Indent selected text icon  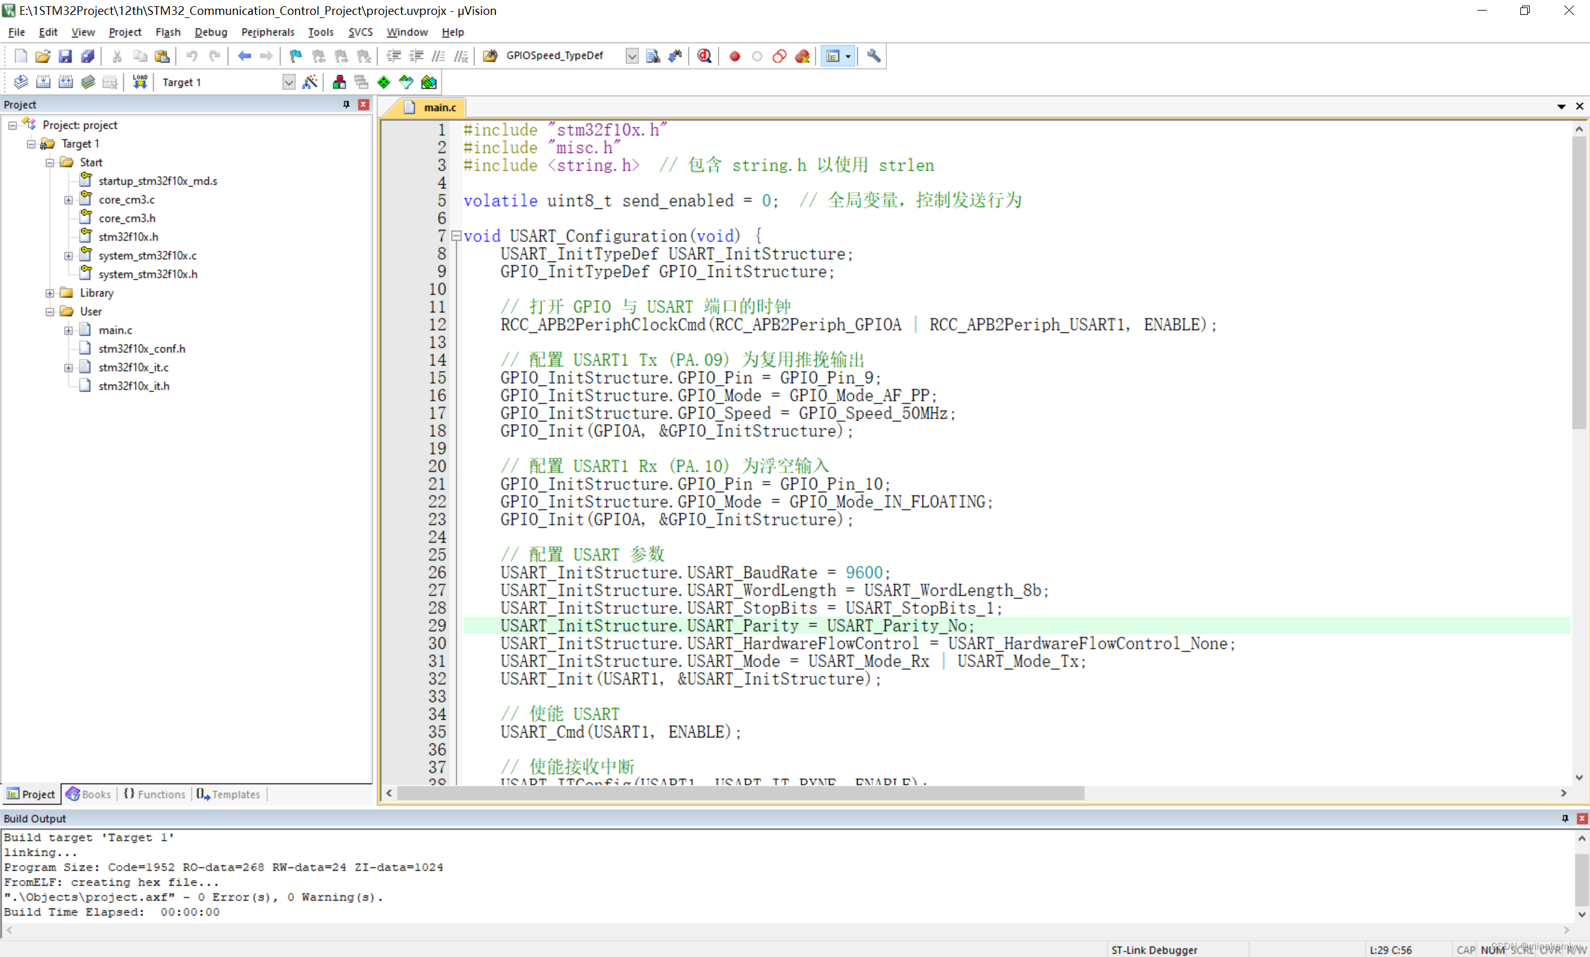coord(393,56)
